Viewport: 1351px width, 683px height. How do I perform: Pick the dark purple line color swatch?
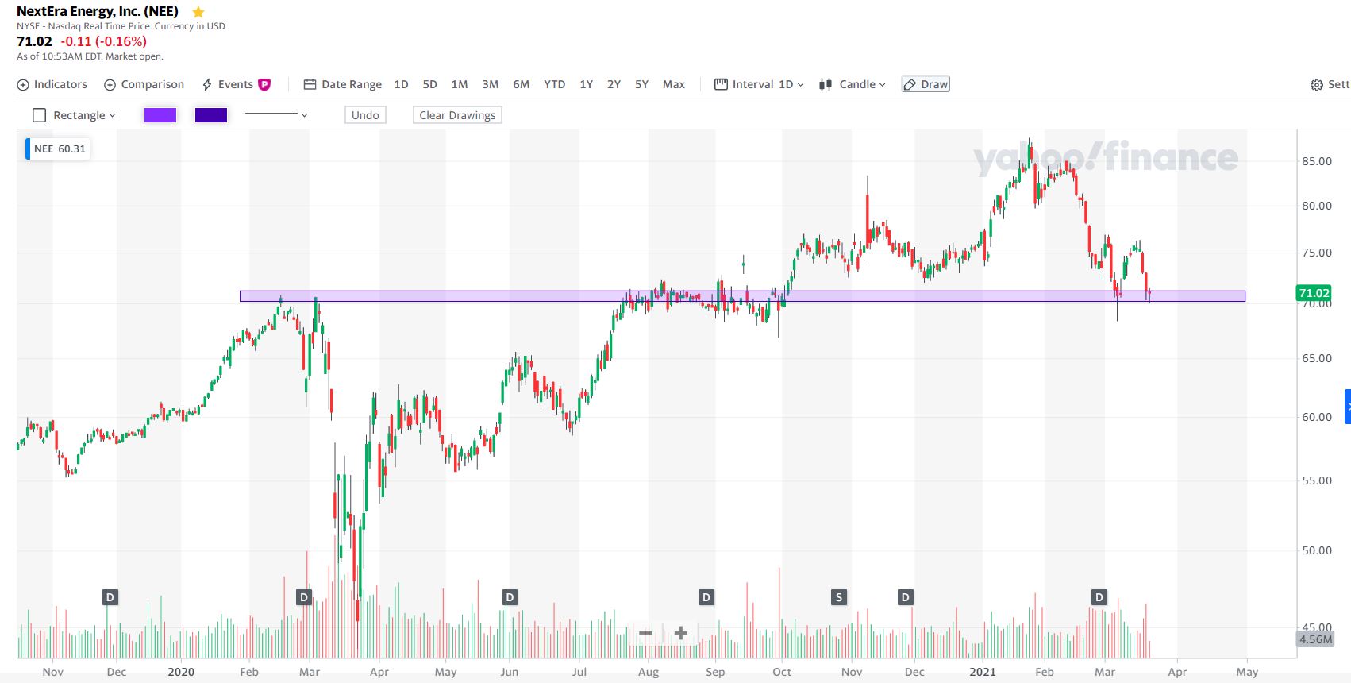point(211,115)
